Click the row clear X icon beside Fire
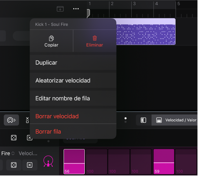 click(29, 165)
